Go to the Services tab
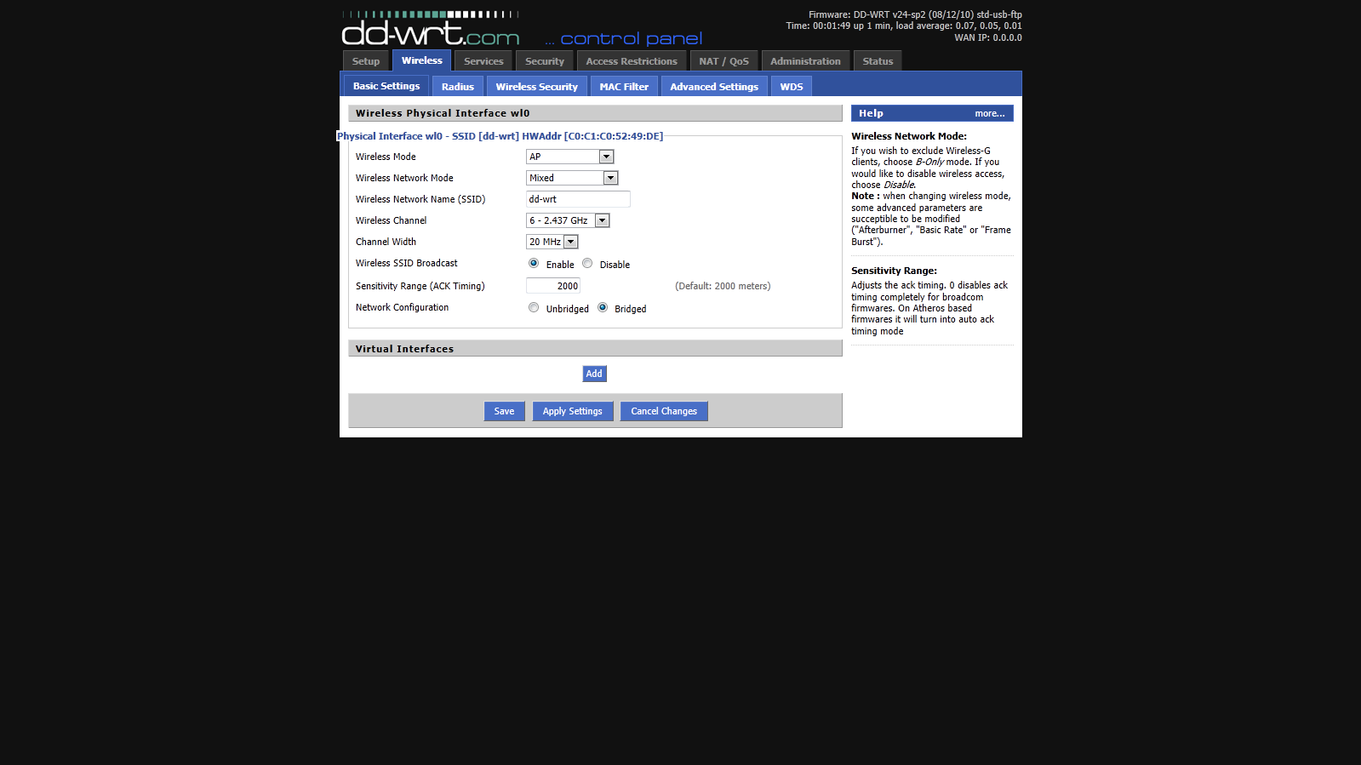Screen dimensions: 1361x765 (x=483, y=61)
